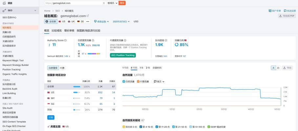Click the SEO key icon in sidebar
Screen dimensions: 298x131
tap(4, 10)
